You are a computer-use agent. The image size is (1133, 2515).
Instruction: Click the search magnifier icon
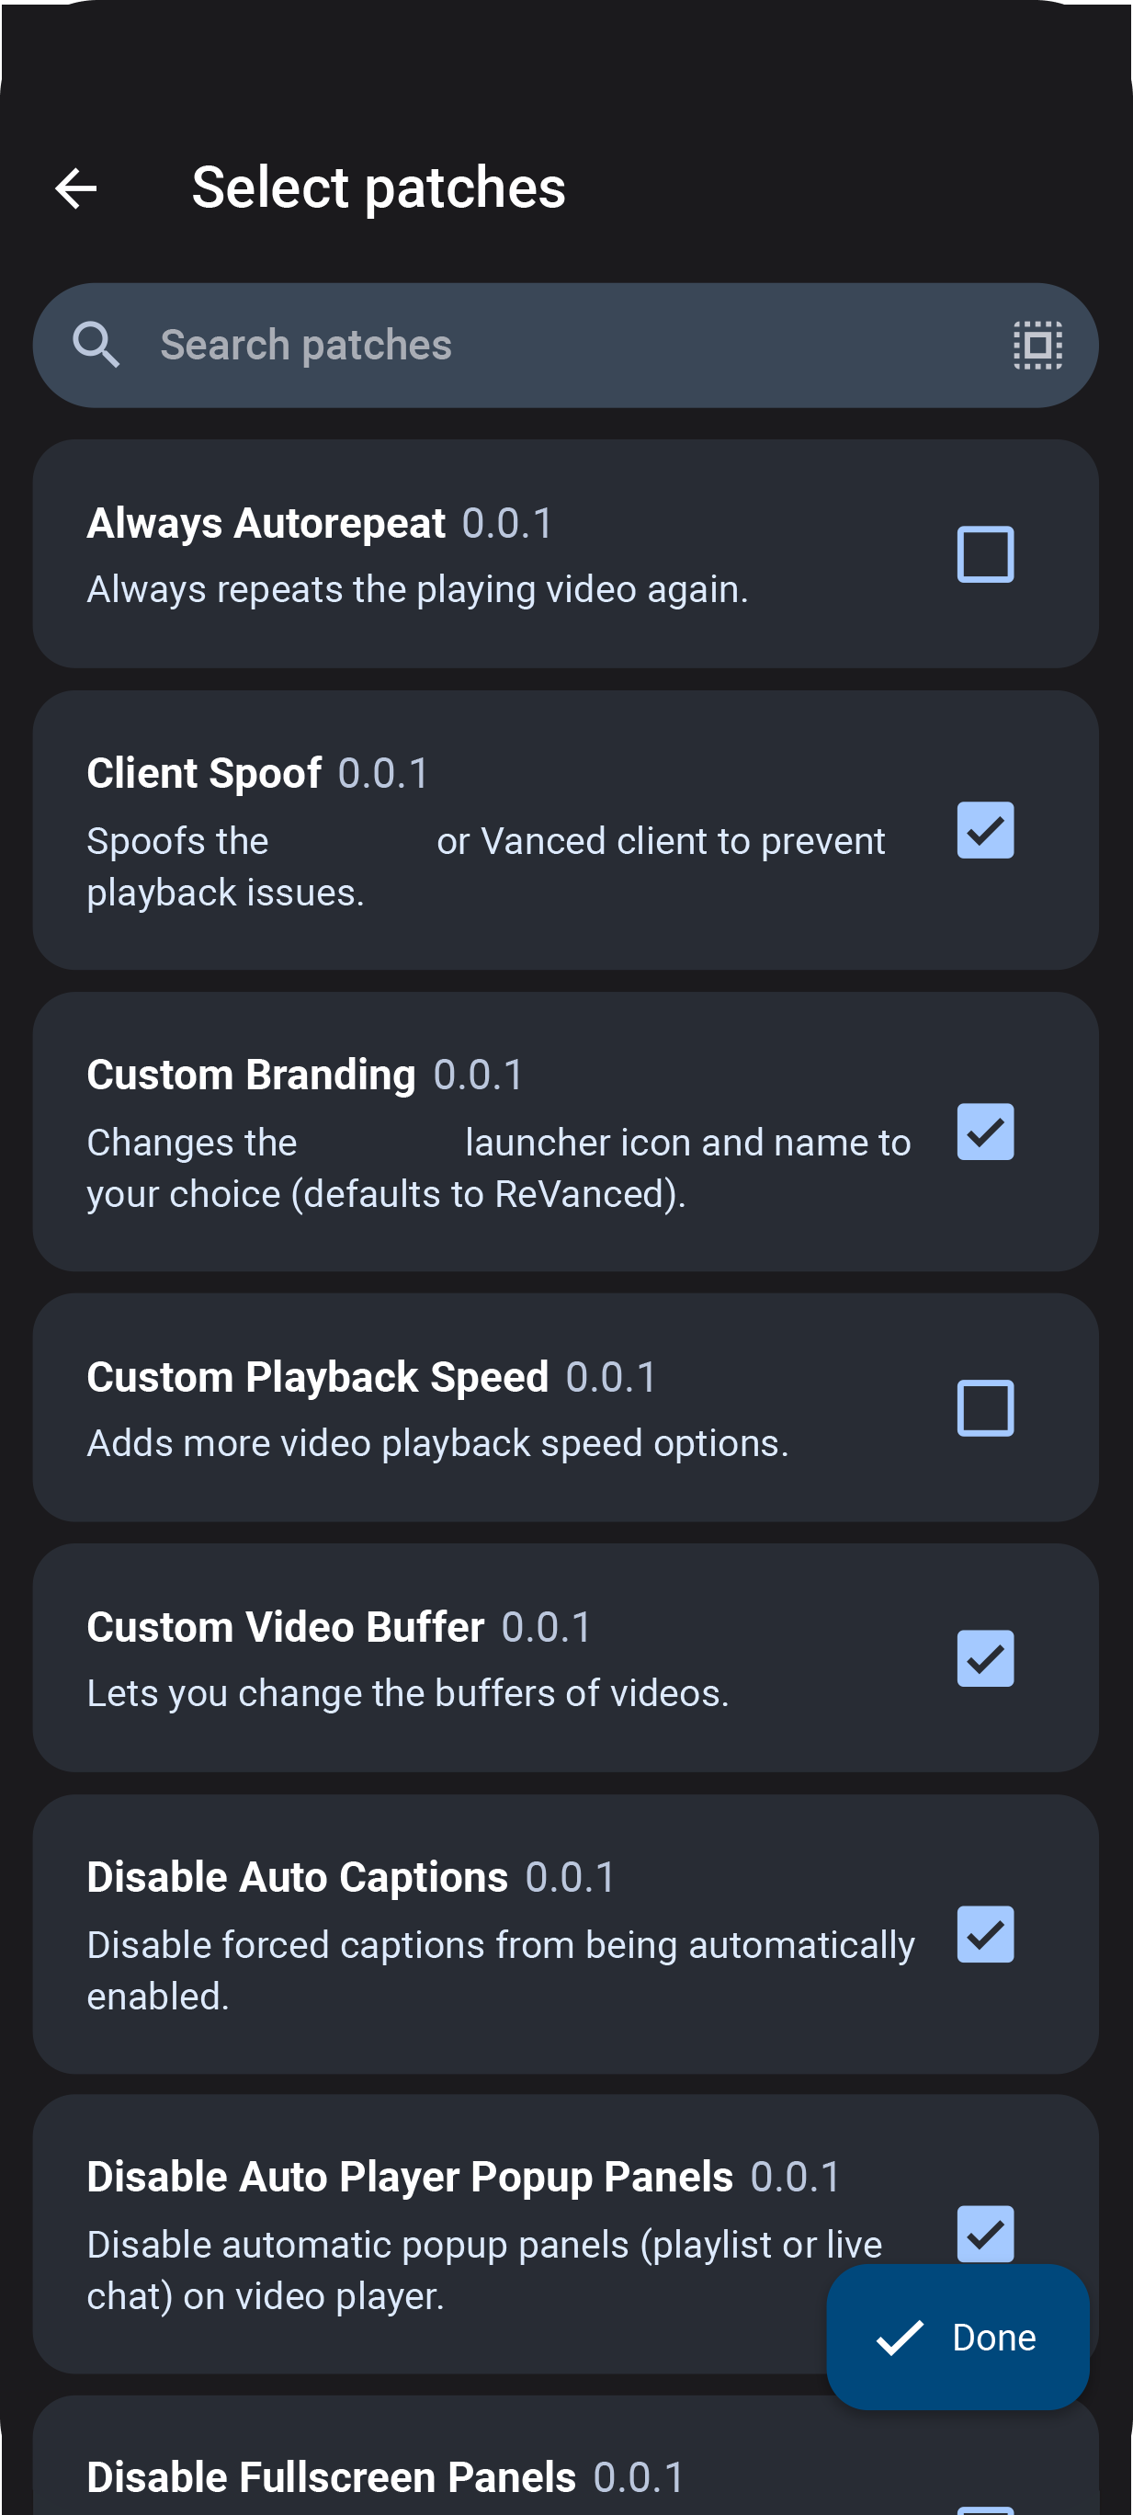click(96, 346)
